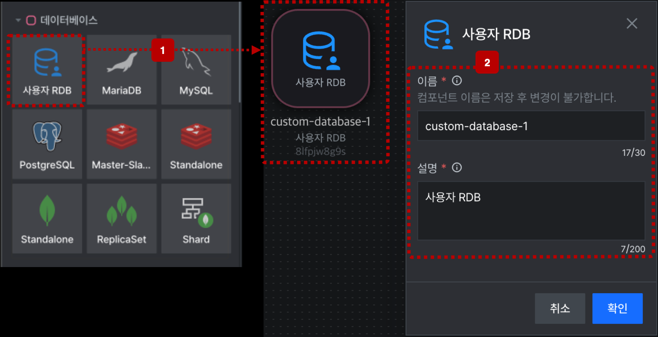Image resolution: width=658 pixels, height=337 pixels.
Task: Click the info icon next to 이름
Action: click(457, 81)
